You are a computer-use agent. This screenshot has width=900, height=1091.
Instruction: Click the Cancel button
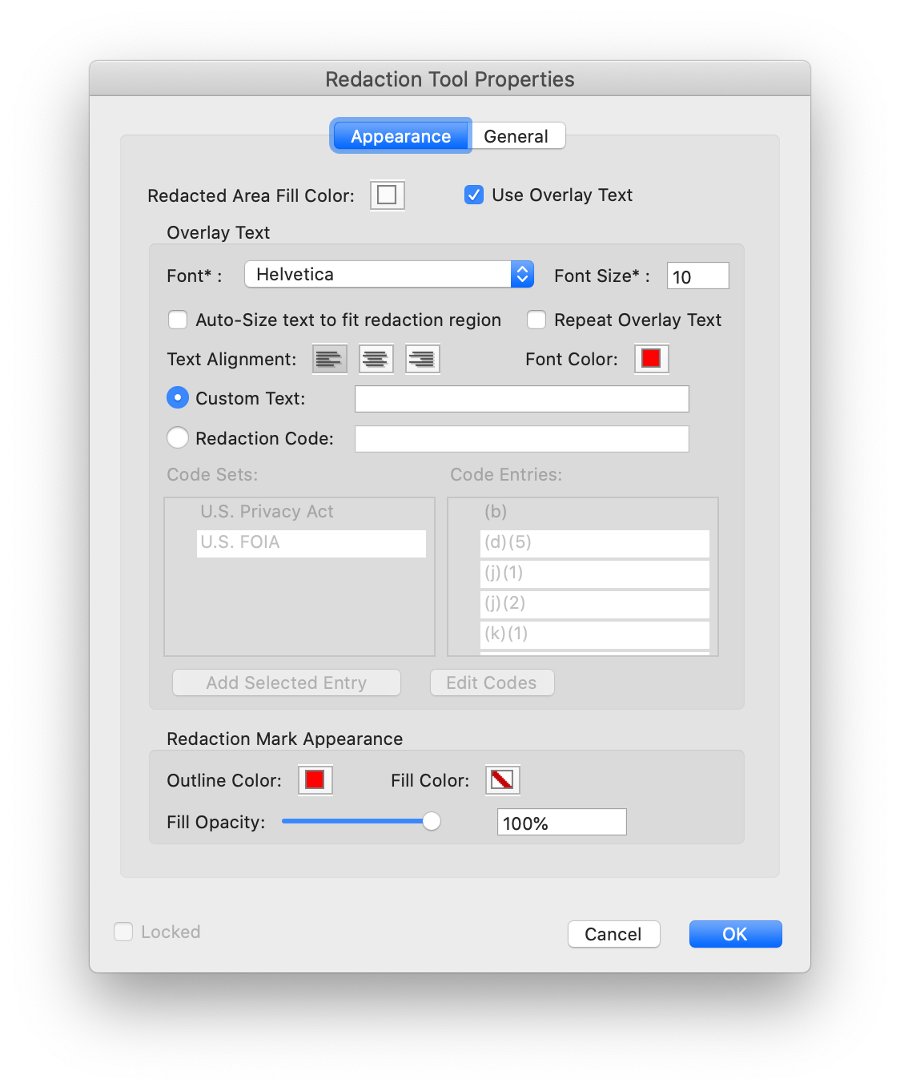pyautogui.click(x=613, y=933)
